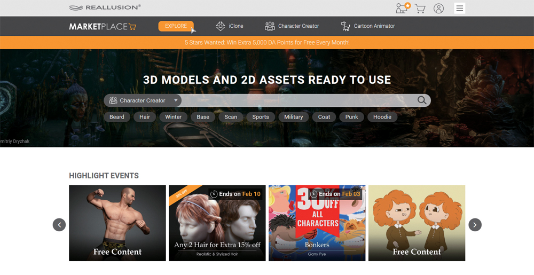This screenshot has height=275, width=534.
Task: Click the Ends on Feb 03 label
Action: point(335,194)
